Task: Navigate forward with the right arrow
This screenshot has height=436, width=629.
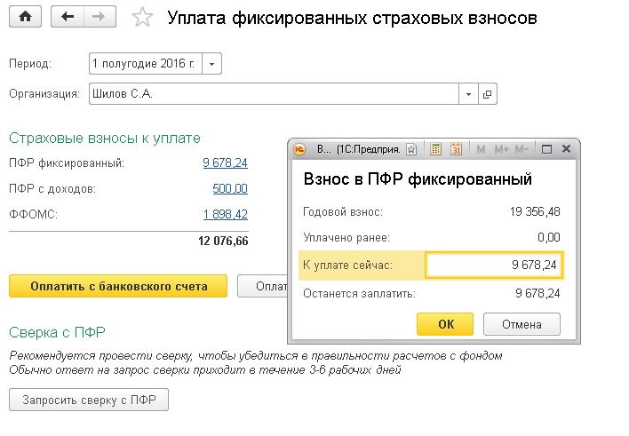Action: [100, 17]
